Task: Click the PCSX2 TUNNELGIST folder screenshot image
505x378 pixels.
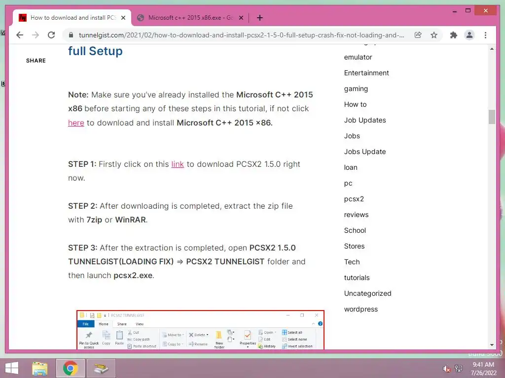Action: [x=200, y=330]
